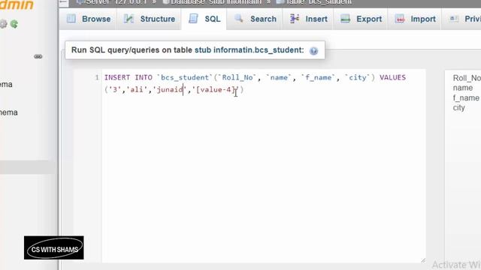481x270 pixels.
Task: Click the Export tab icon
Action: point(345,19)
